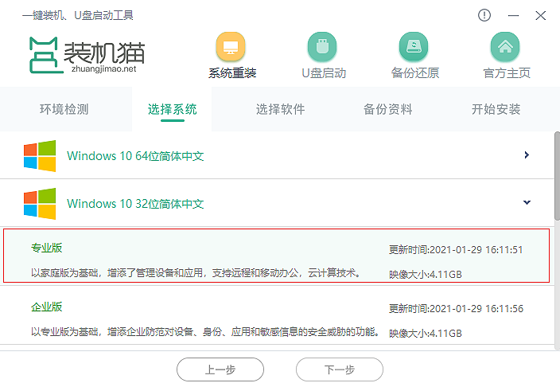Select the U盘启动 USB boot icon

[x=324, y=47]
